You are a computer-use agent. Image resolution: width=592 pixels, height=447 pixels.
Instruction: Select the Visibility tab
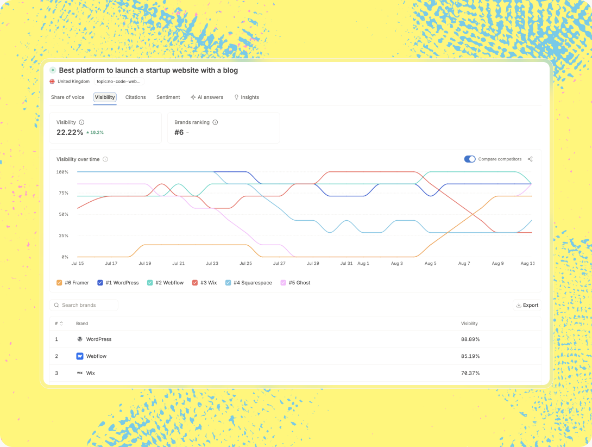coord(105,97)
